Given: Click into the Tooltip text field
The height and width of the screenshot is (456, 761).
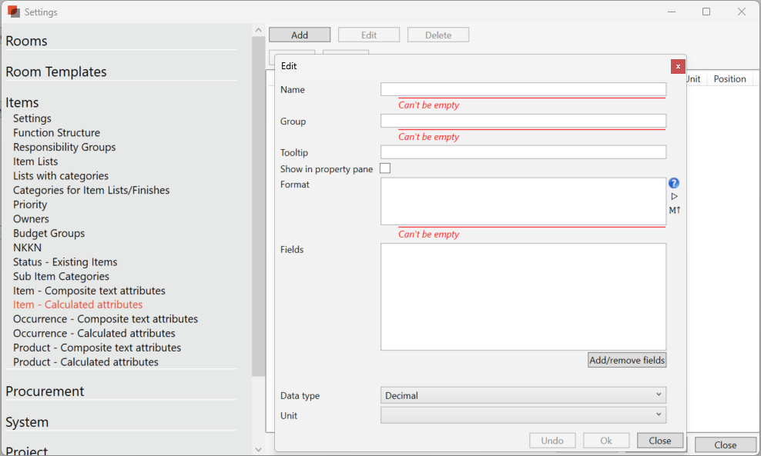Looking at the screenshot, I should (x=523, y=152).
